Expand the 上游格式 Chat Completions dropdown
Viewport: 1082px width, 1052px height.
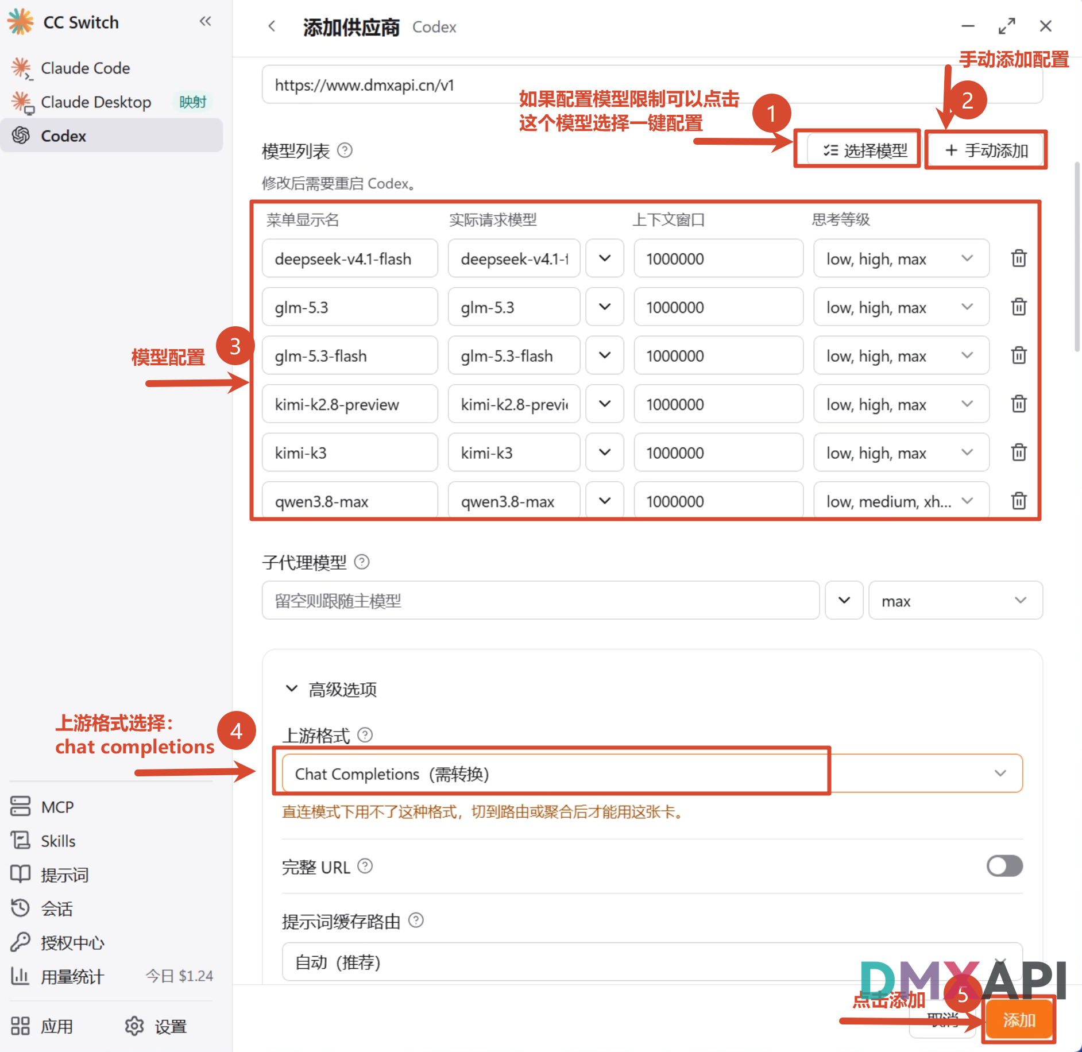tap(652, 773)
